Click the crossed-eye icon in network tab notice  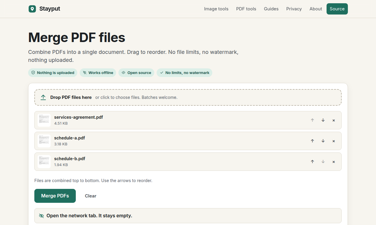[x=41, y=216]
